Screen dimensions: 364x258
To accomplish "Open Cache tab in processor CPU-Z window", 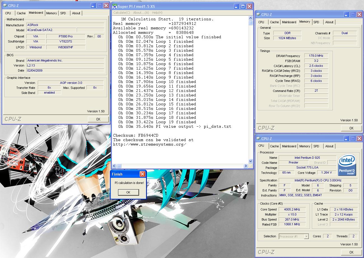I will [x=274, y=146].
